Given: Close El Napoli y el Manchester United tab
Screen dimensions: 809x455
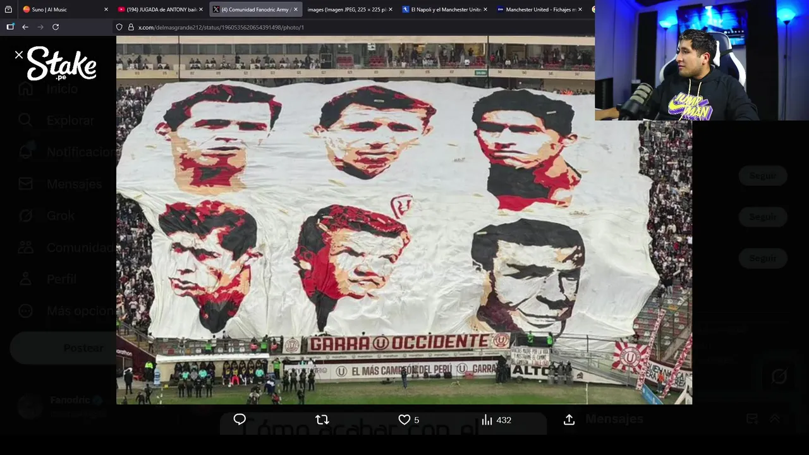Looking at the screenshot, I should pyautogui.click(x=485, y=9).
